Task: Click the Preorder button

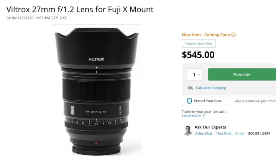Action: [x=242, y=74]
